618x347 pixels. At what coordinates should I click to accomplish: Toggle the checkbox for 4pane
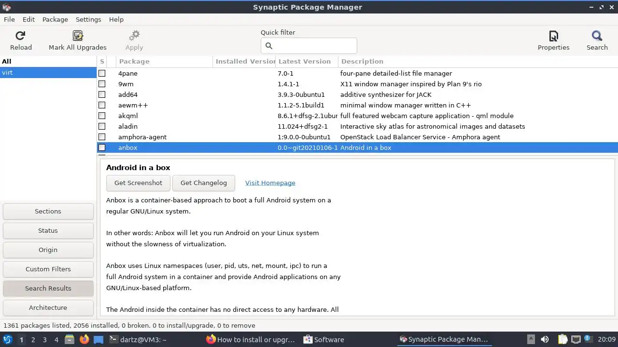[x=102, y=73]
